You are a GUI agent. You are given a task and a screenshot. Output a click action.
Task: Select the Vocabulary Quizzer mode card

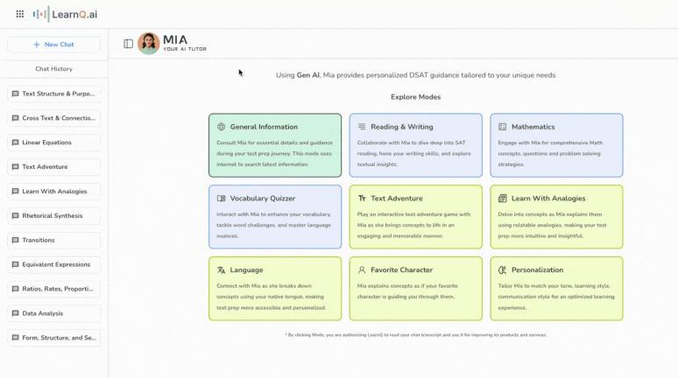275,217
